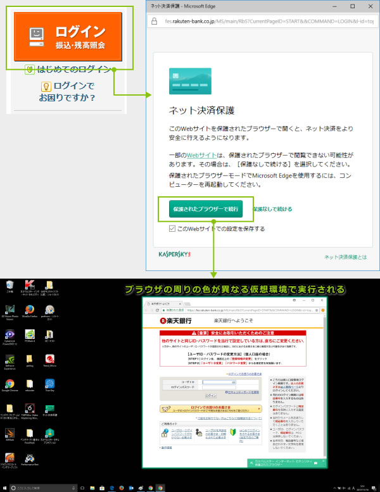Open the セキュリティボード link under password
This screenshot has height=492, width=380.
pos(243,392)
